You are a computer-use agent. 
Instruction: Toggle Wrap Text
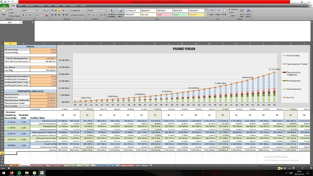tap(75, 10)
